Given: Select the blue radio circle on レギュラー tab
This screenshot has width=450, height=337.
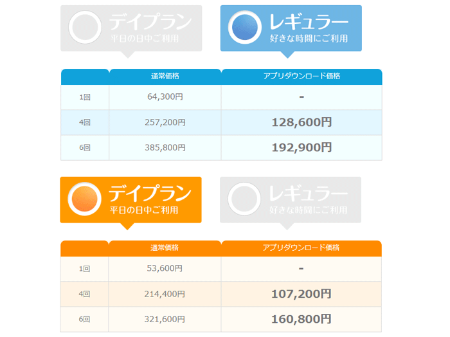Looking at the screenshot, I should click(245, 27).
